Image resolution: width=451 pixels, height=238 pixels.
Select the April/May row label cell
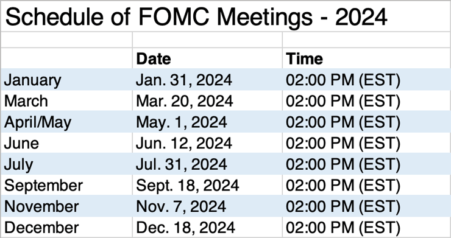(x=66, y=122)
